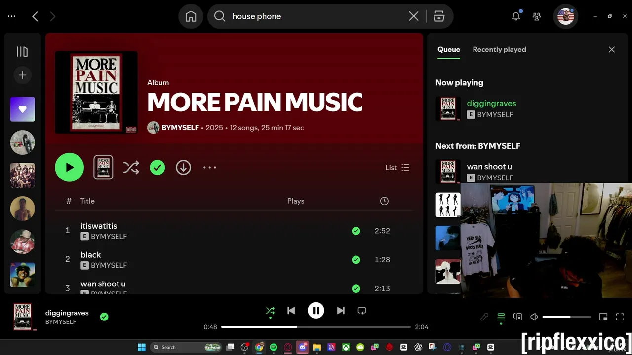Open Spotify from the taskbar
The height and width of the screenshot is (355, 632).
click(274, 347)
